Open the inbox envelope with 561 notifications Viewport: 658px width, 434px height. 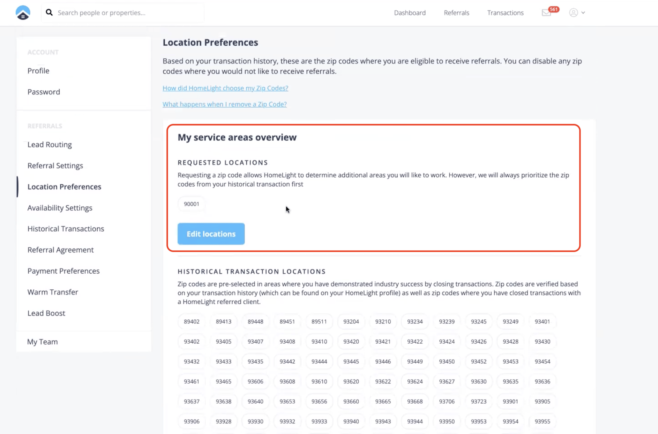(547, 13)
